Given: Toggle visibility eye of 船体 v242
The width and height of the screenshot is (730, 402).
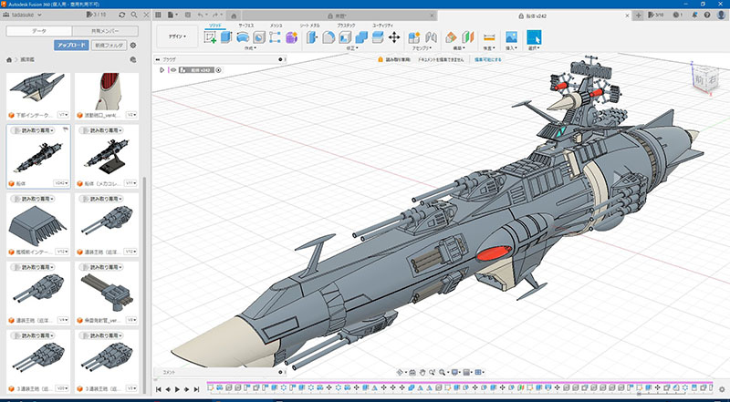Looking at the screenshot, I should click(173, 70).
